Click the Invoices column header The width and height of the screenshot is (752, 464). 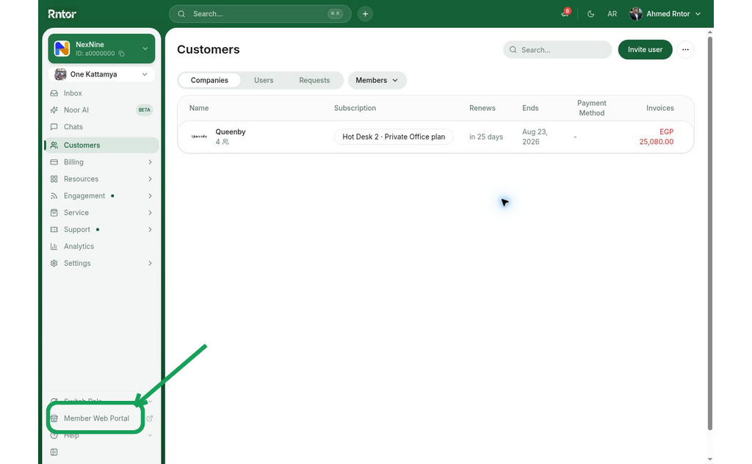pos(660,108)
